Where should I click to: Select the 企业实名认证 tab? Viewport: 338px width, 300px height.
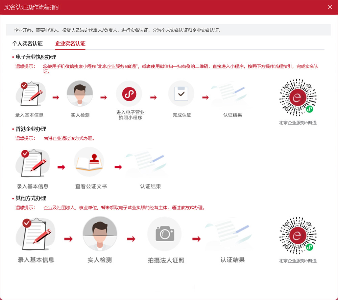tap(70, 44)
